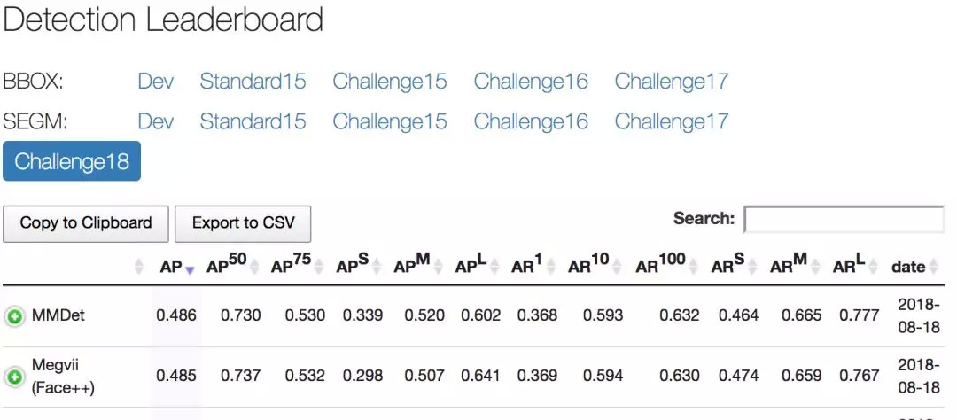Expand the MMDet row details
The image size is (957, 420).
point(14,315)
